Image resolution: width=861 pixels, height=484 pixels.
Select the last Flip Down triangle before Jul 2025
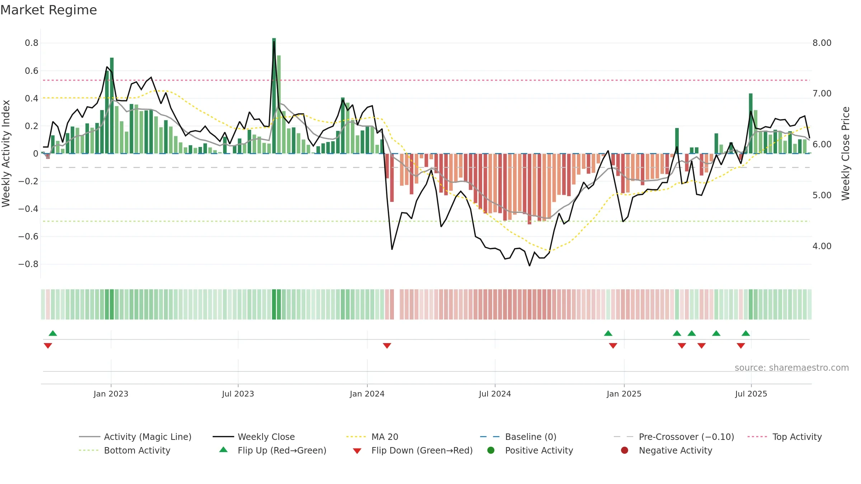(x=741, y=346)
